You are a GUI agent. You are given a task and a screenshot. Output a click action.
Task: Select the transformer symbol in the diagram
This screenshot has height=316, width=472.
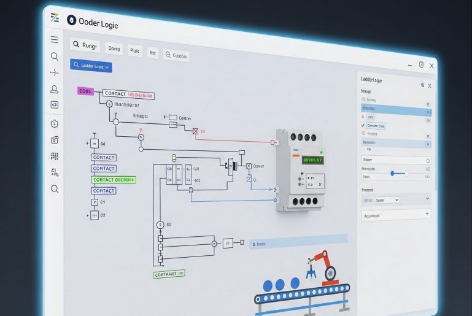pos(231,166)
